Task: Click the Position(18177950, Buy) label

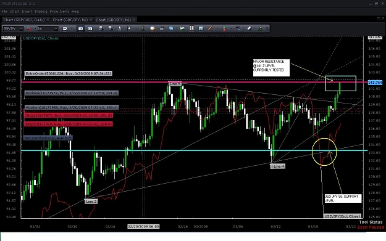Action: click(72, 108)
